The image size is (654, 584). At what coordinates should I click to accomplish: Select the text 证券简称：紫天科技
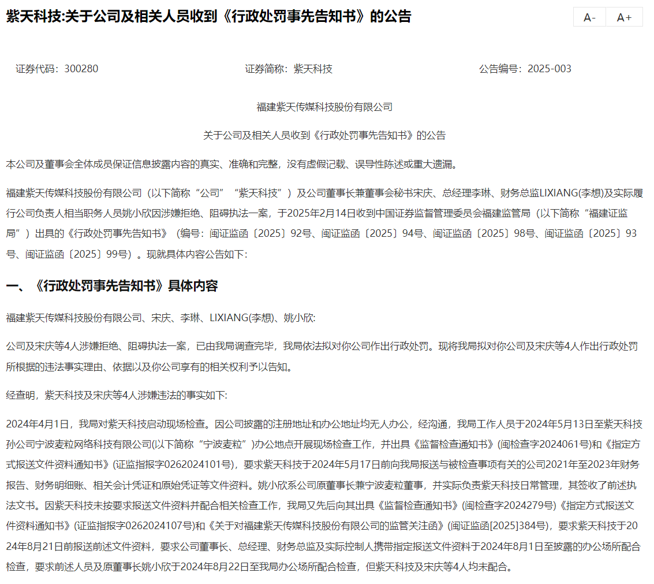(289, 69)
